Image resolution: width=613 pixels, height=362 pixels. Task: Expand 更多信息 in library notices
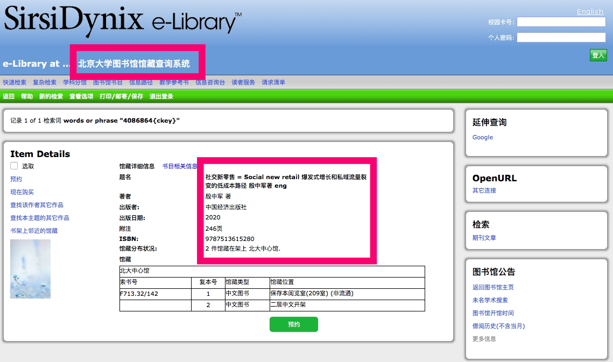pyautogui.click(x=484, y=339)
